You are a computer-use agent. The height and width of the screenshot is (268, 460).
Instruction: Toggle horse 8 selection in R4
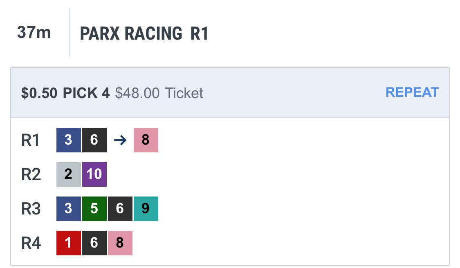(x=120, y=243)
